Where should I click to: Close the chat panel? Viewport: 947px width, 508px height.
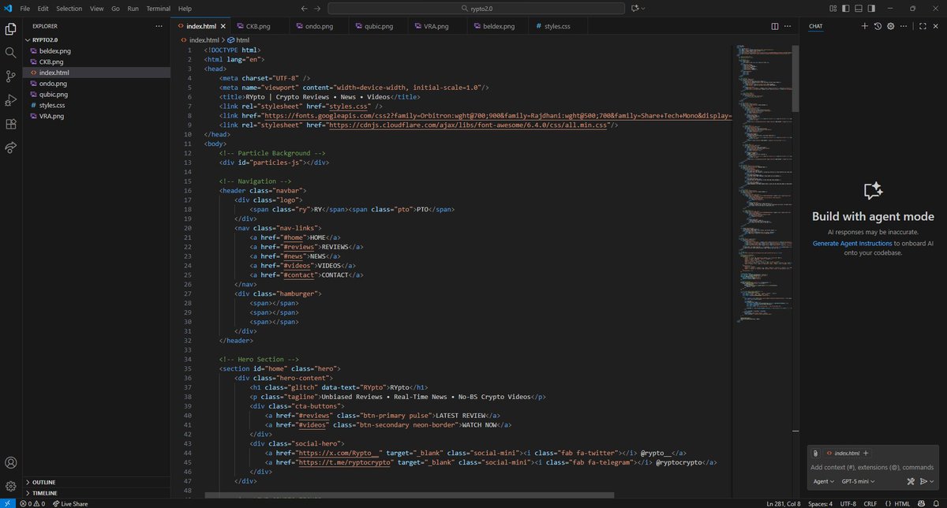[x=934, y=26]
